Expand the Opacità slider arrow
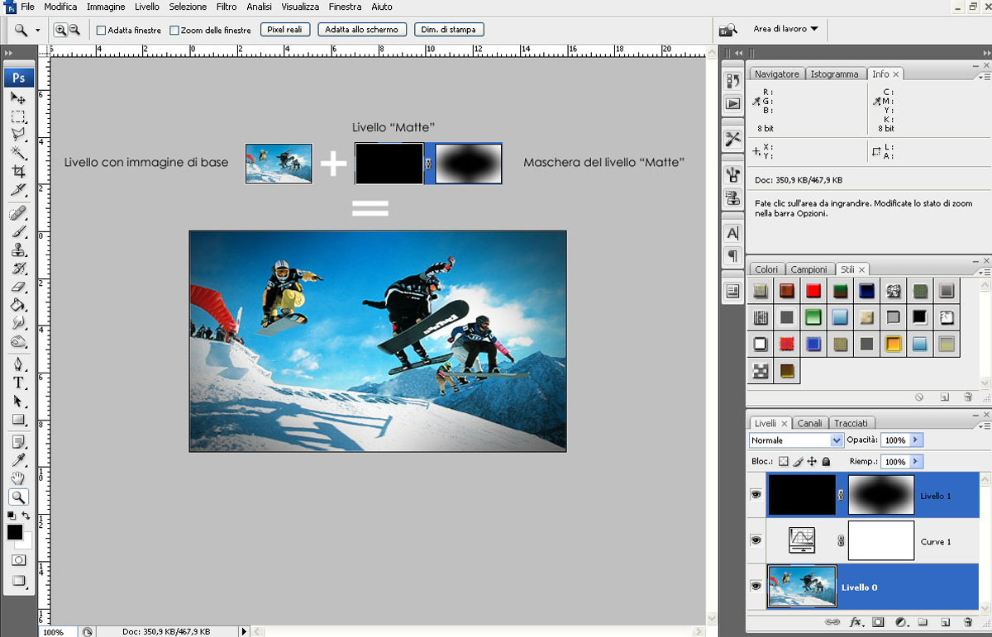This screenshot has height=637, width=992. 916,440
